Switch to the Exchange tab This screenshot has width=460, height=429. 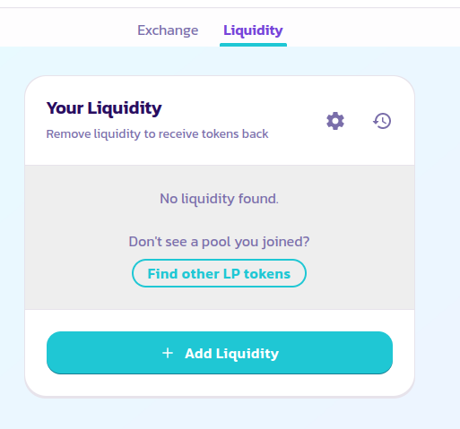pos(168,30)
